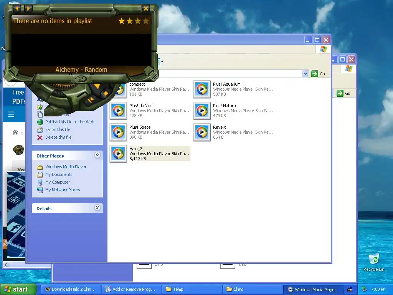Select the Plus! Space skin icon
The width and height of the screenshot is (393, 295).
point(118,132)
